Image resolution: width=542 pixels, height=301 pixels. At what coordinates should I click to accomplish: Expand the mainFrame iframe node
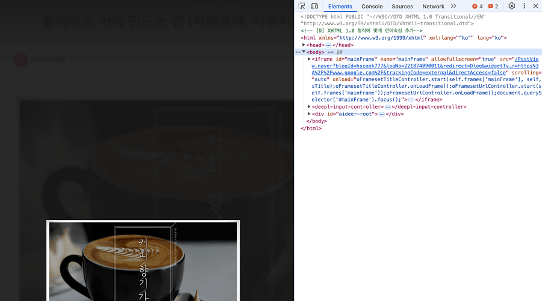pyautogui.click(x=309, y=59)
